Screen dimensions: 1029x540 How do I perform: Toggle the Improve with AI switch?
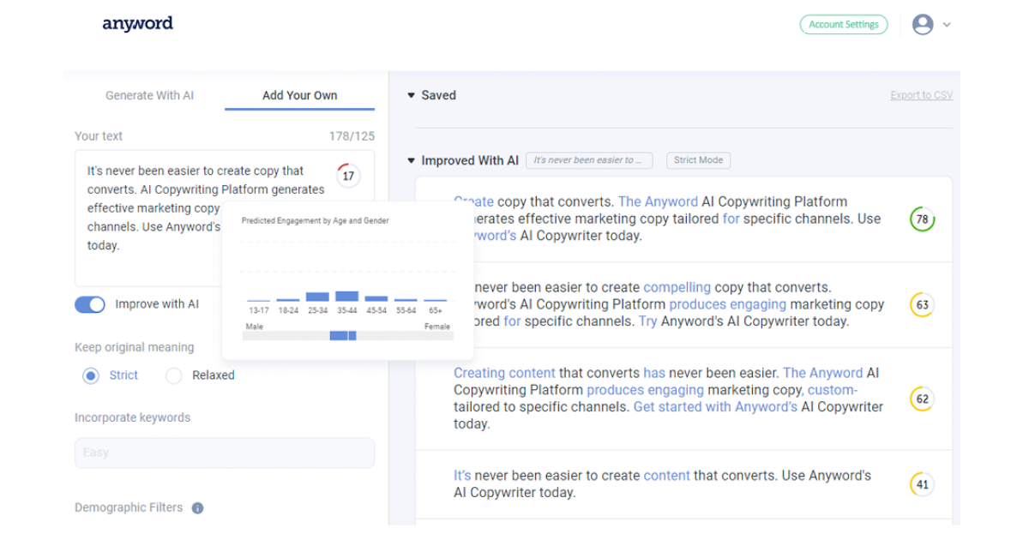[x=90, y=304]
